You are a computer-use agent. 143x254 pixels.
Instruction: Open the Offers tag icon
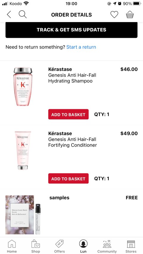pos(59,244)
